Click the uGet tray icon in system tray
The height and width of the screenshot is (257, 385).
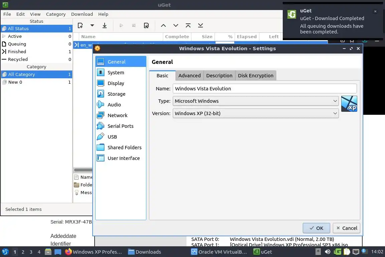click(x=337, y=252)
